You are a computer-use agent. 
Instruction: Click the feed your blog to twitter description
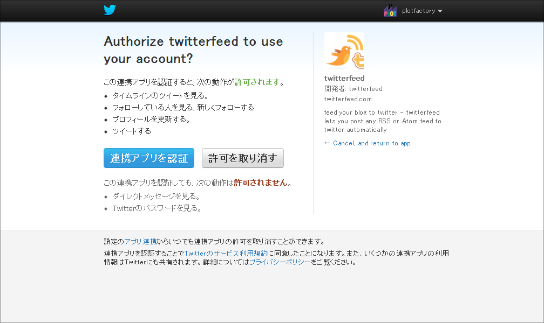tap(383, 121)
